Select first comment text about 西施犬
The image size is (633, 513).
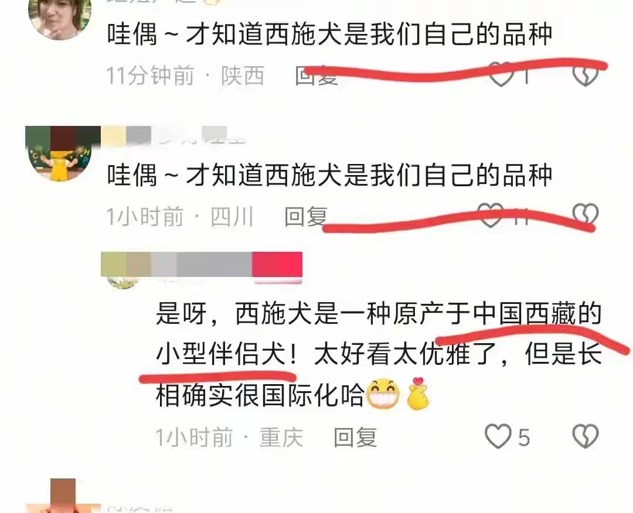tap(329, 35)
